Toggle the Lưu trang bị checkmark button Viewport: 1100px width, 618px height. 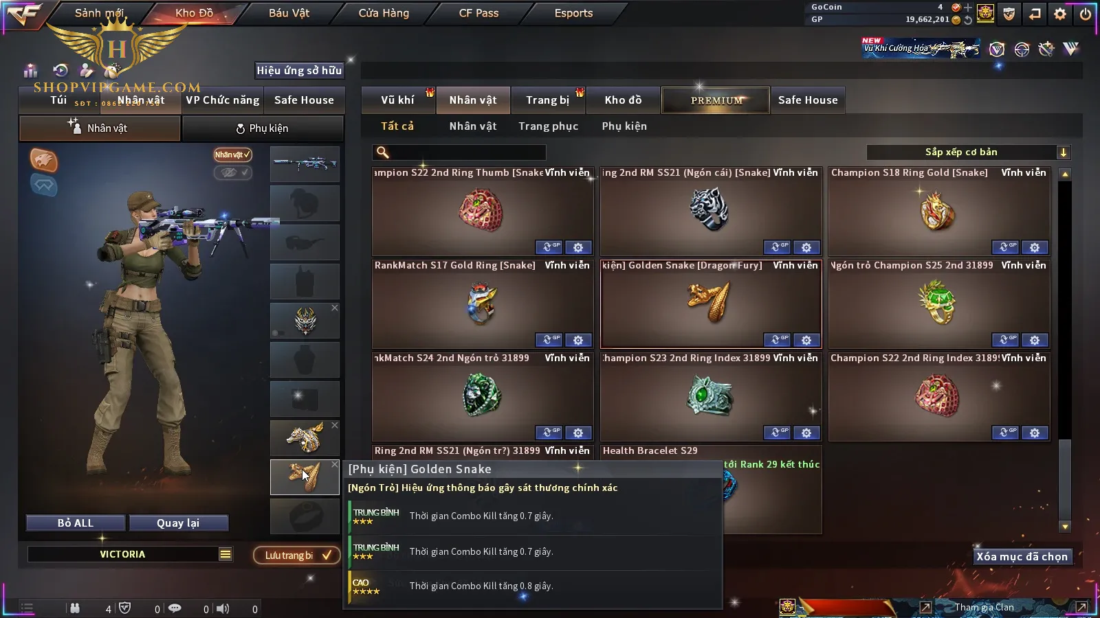coord(297,555)
